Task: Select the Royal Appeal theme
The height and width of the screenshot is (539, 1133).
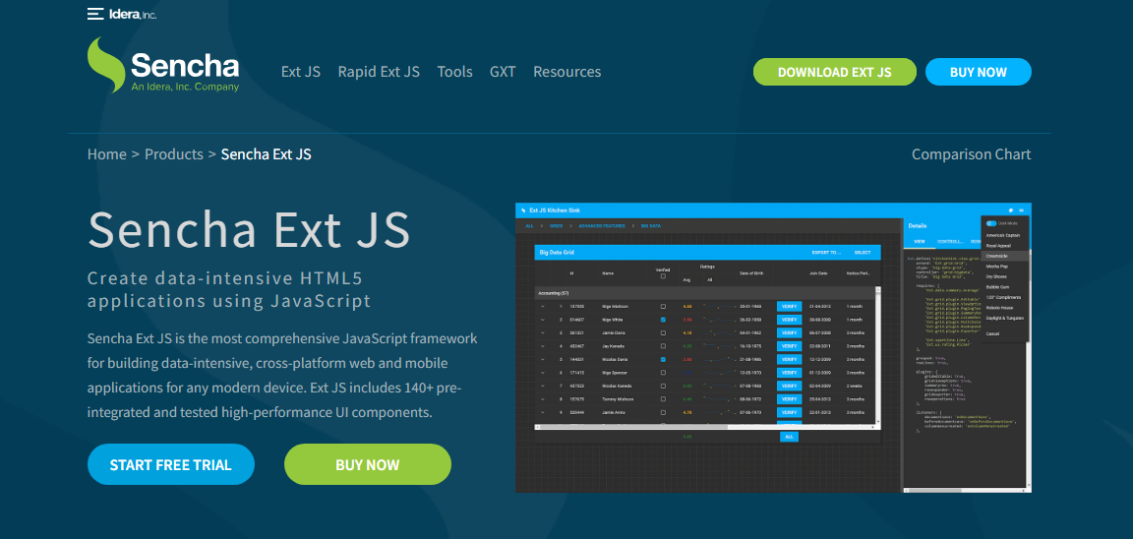Action: point(1003,246)
